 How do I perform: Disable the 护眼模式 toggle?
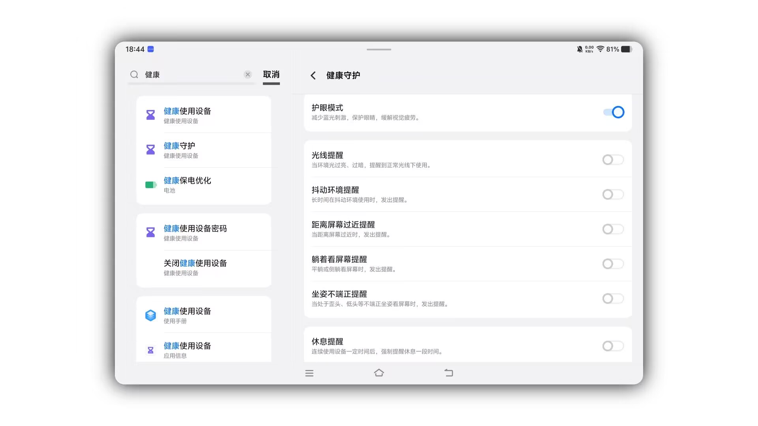(613, 112)
